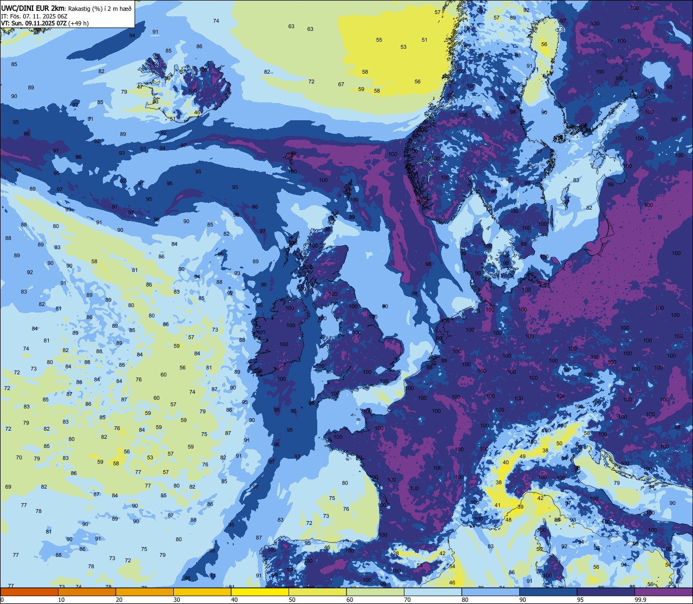The height and width of the screenshot is (604, 693).
Task: Pick the medium blue 80–90 legend swatch
Action: (x=491, y=592)
